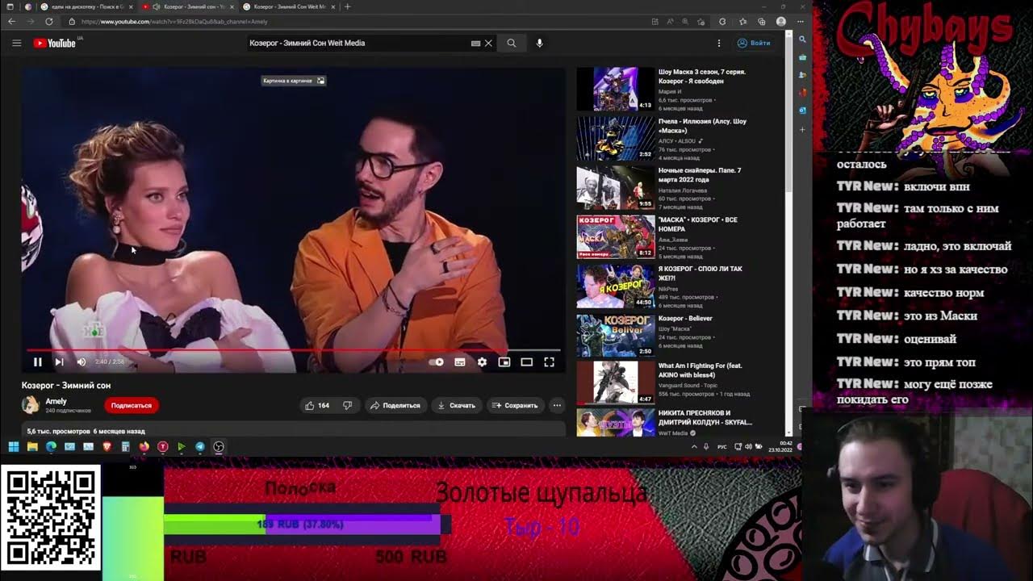Open the Amely channel avatar
1033x581 pixels.
tap(31, 405)
